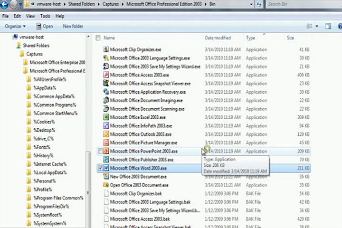Select the %drive_C% folder in the tree
The width and height of the screenshot is (342, 228).
tap(43, 139)
